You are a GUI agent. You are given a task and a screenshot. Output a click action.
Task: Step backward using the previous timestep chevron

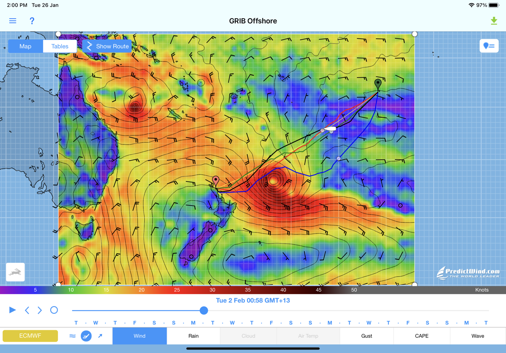[x=27, y=310]
